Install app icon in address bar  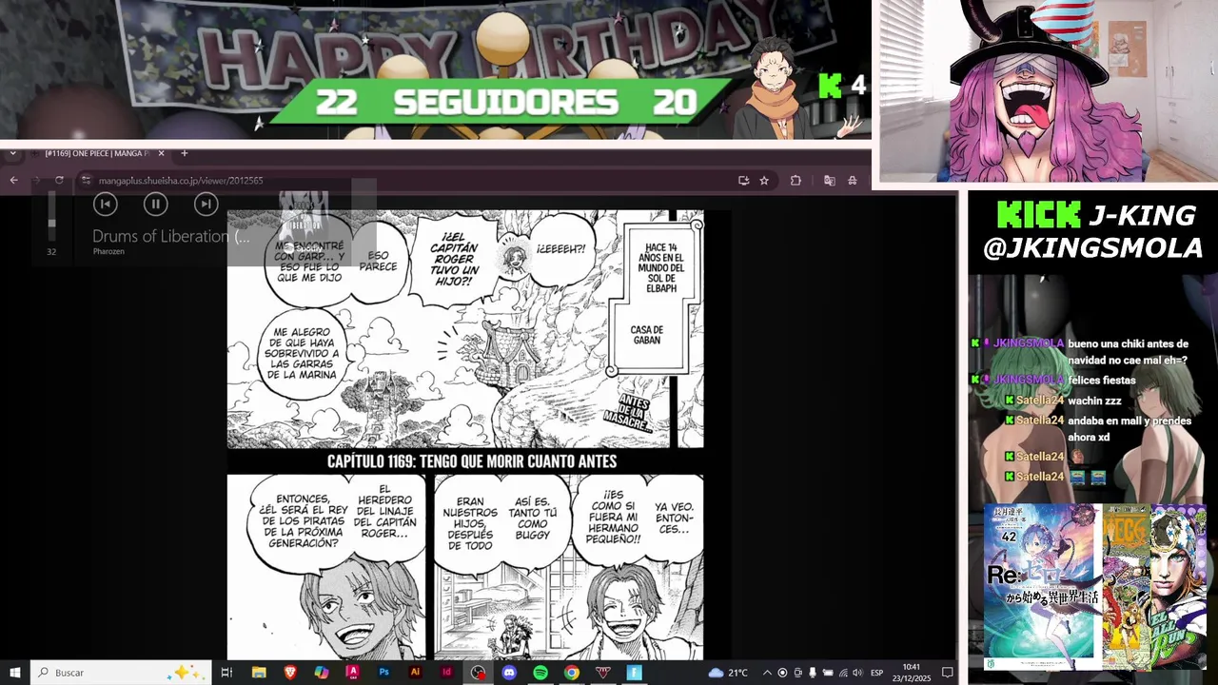pyautogui.click(x=743, y=180)
